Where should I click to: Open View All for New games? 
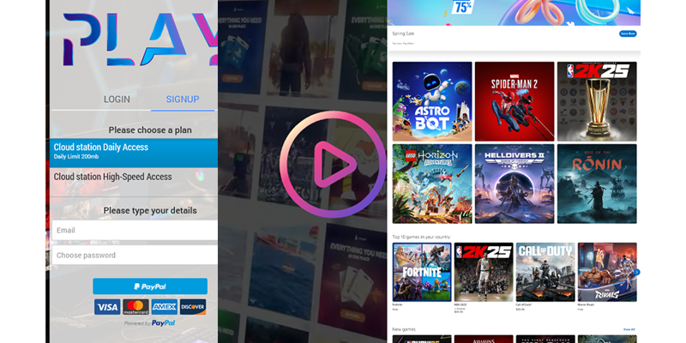coord(629,329)
